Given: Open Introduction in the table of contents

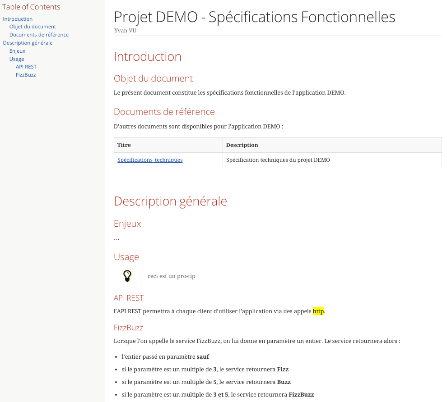Looking at the screenshot, I should click(18, 19).
